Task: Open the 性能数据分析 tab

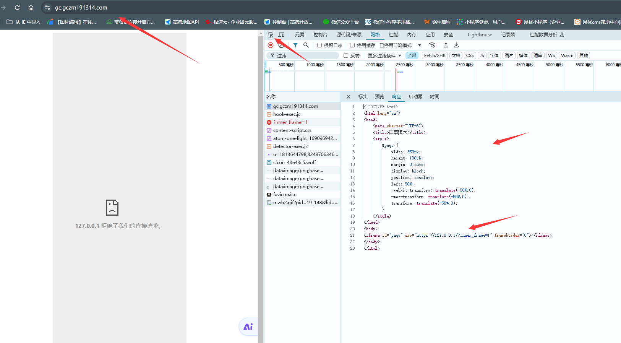Action: [546, 35]
